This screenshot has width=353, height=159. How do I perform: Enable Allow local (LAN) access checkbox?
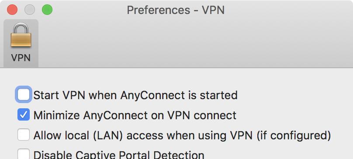click(x=24, y=135)
